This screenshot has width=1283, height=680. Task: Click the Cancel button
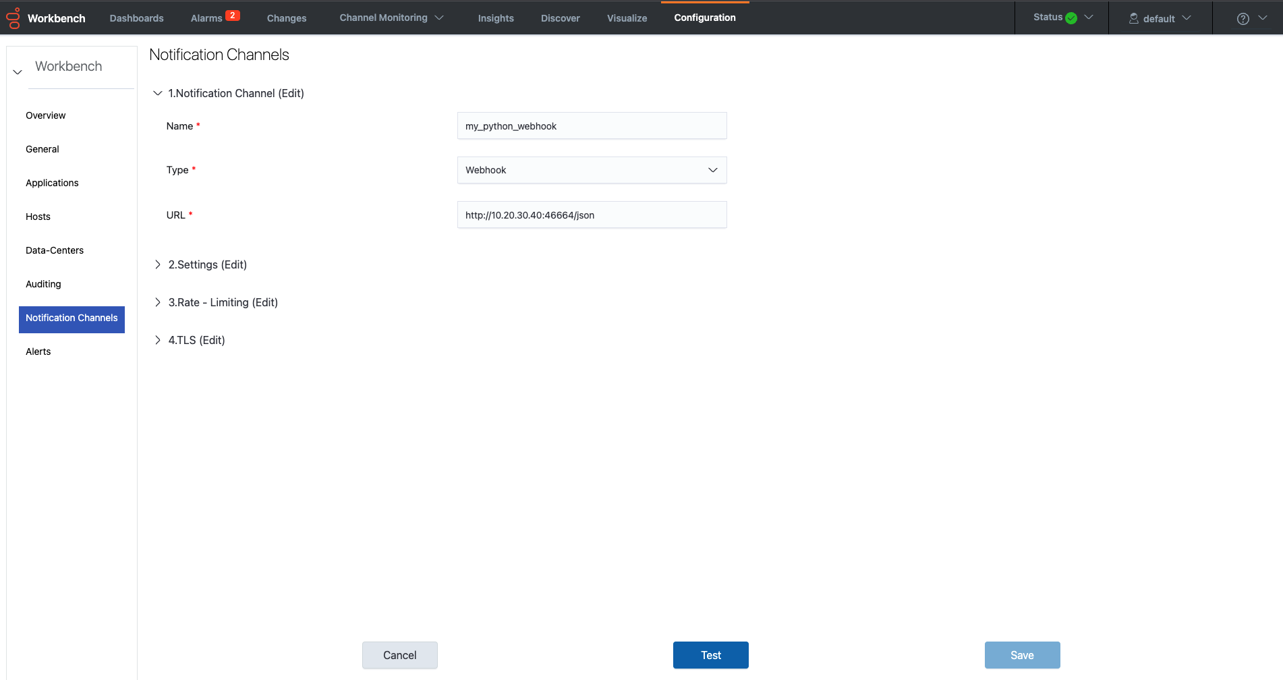coord(400,655)
